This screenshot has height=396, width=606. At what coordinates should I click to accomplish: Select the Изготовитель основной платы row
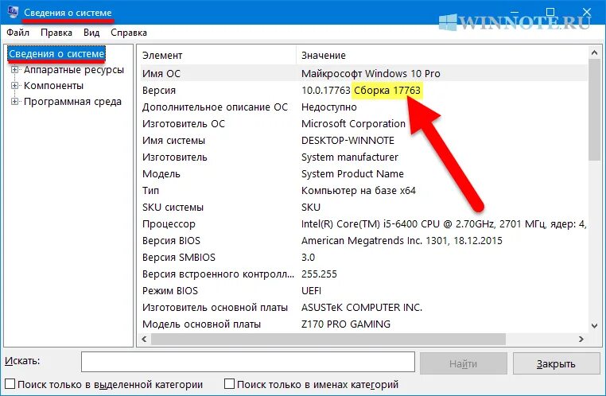[363, 308]
